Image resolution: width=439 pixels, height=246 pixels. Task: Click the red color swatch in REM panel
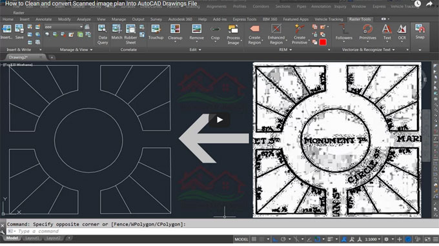323,42
